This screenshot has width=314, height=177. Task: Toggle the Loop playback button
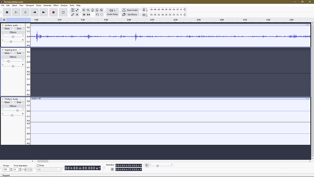(63, 12)
